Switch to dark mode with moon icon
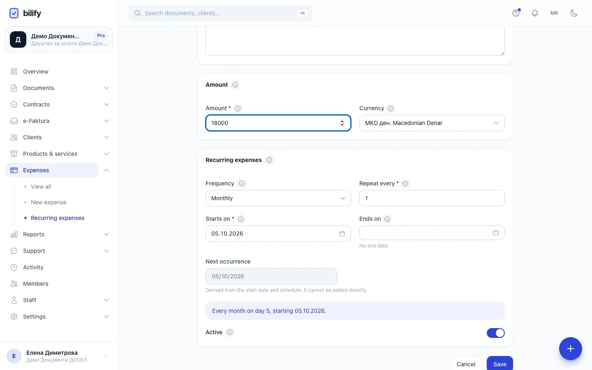This screenshot has height=370, width=592. tap(574, 13)
